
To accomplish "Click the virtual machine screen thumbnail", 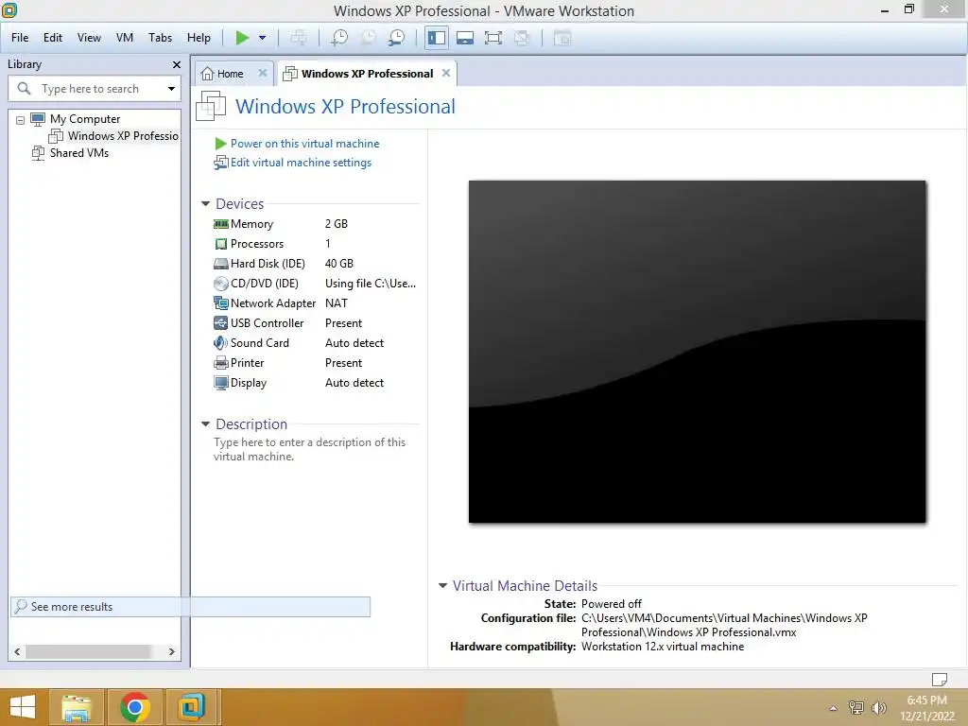I will (x=697, y=352).
